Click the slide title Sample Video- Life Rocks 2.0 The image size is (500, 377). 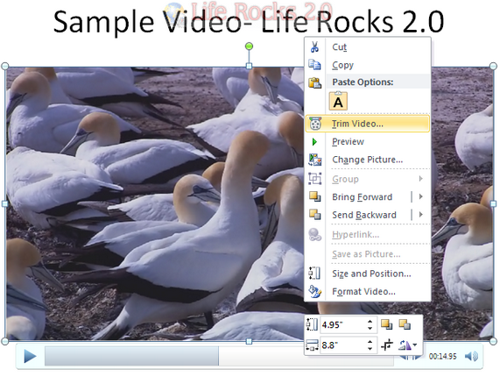(x=249, y=22)
